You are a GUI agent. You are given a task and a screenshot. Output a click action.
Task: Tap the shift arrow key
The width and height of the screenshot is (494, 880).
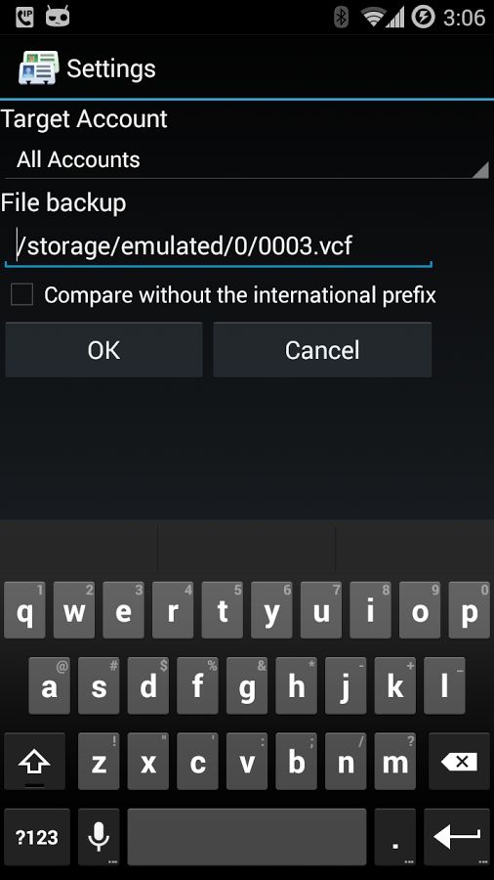click(x=35, y=762)
